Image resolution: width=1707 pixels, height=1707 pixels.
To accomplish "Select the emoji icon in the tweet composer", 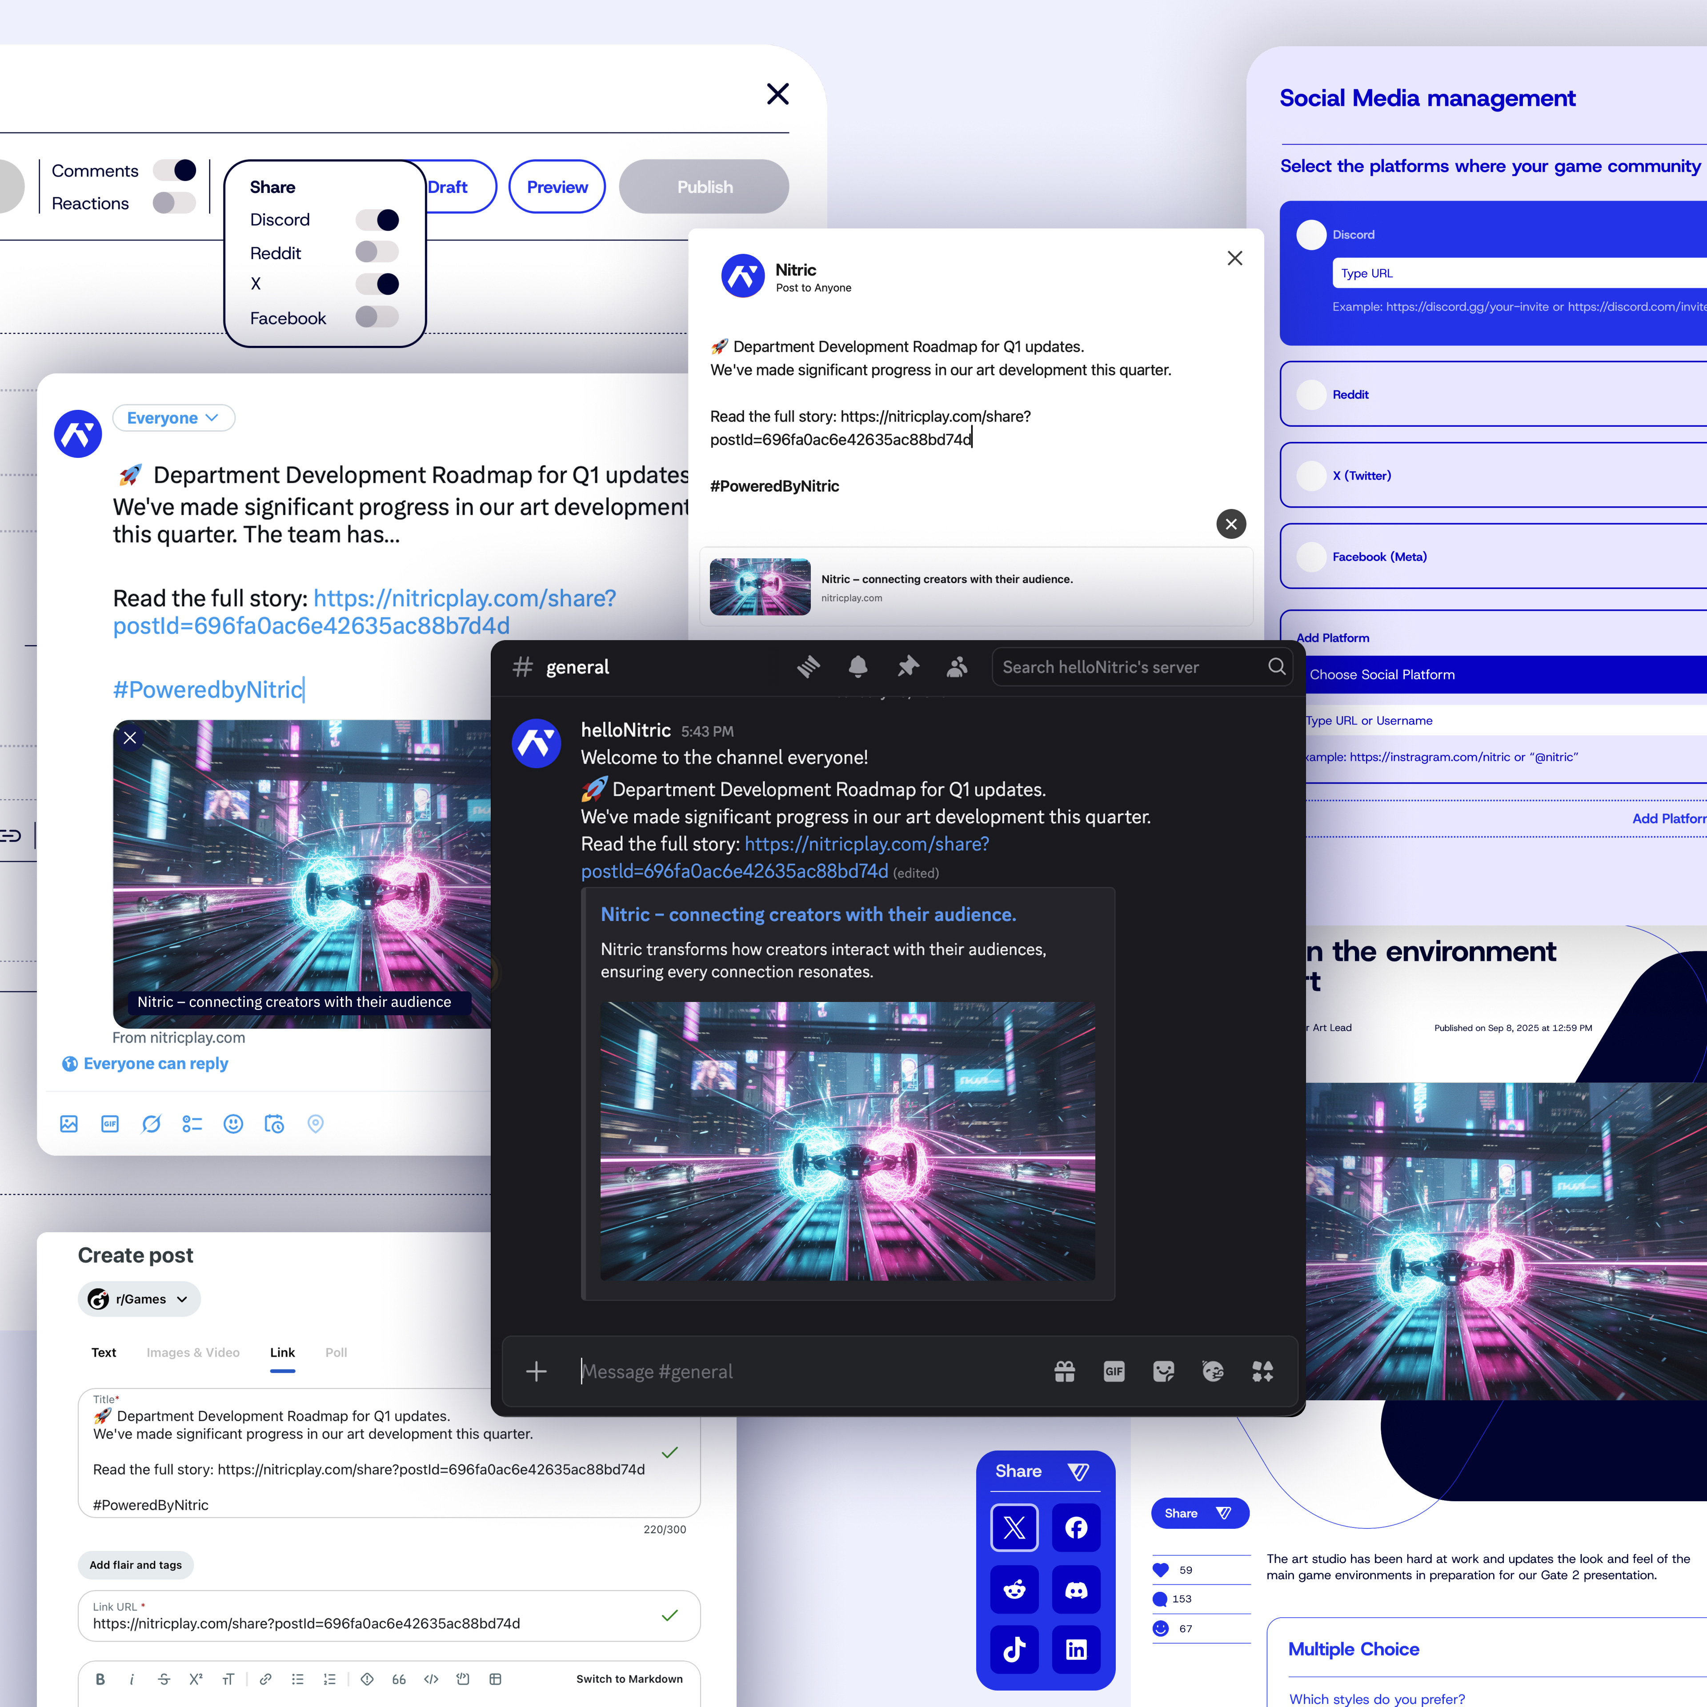I will (x=232, y=1123).
